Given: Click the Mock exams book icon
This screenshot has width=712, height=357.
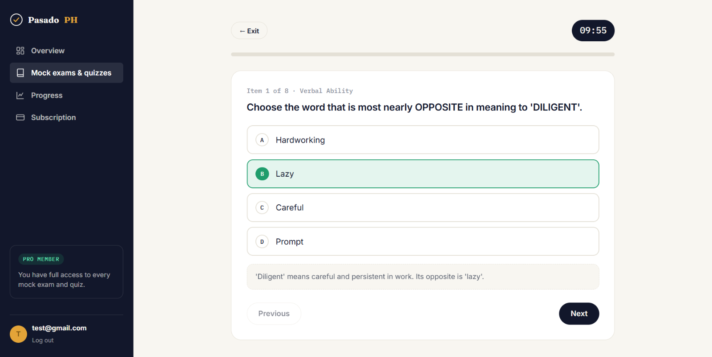Looking at the screenshot, I should 20,73.
